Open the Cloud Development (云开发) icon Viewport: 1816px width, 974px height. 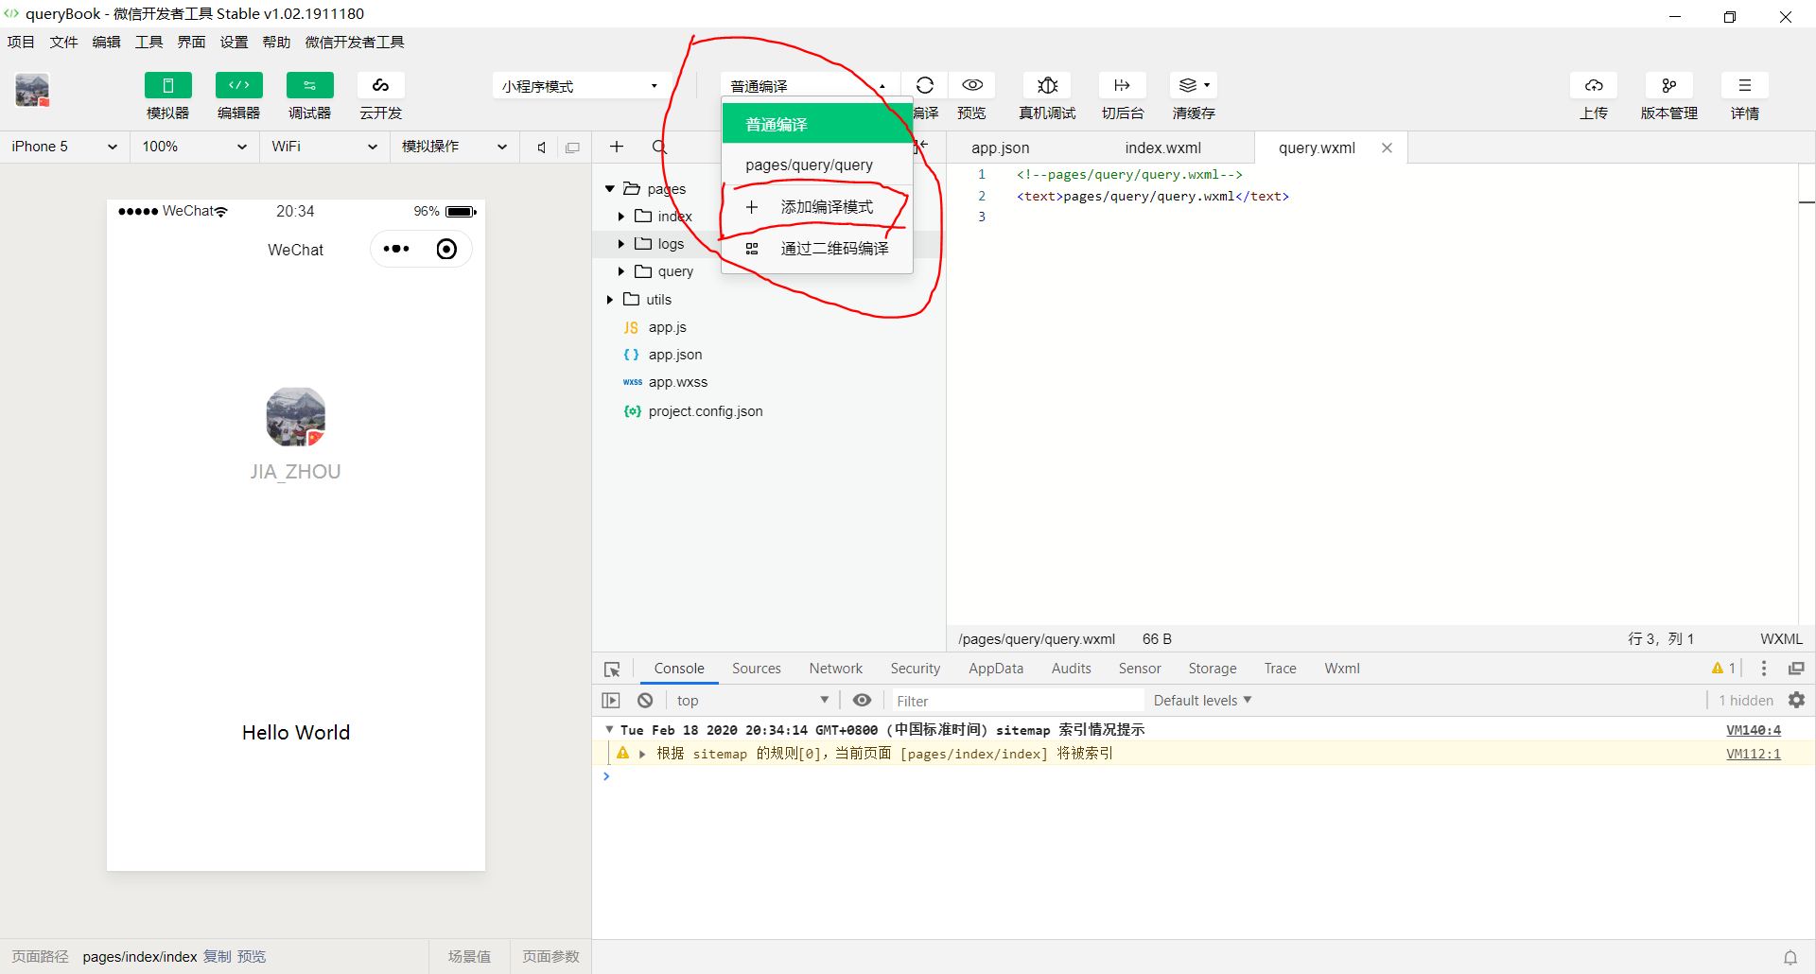pos(381,85)
